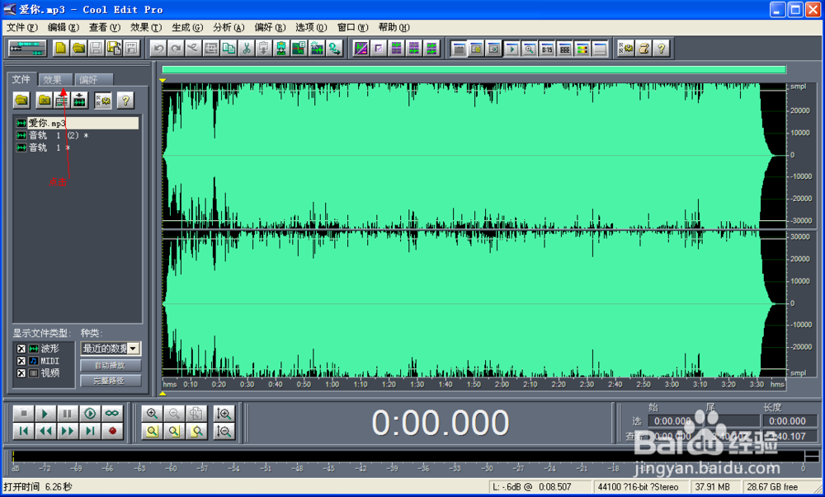Switch to 偏好 panel tab
The width and height of the screenshot is (825, 497).
pyautogui.click(x=92, y=79)
